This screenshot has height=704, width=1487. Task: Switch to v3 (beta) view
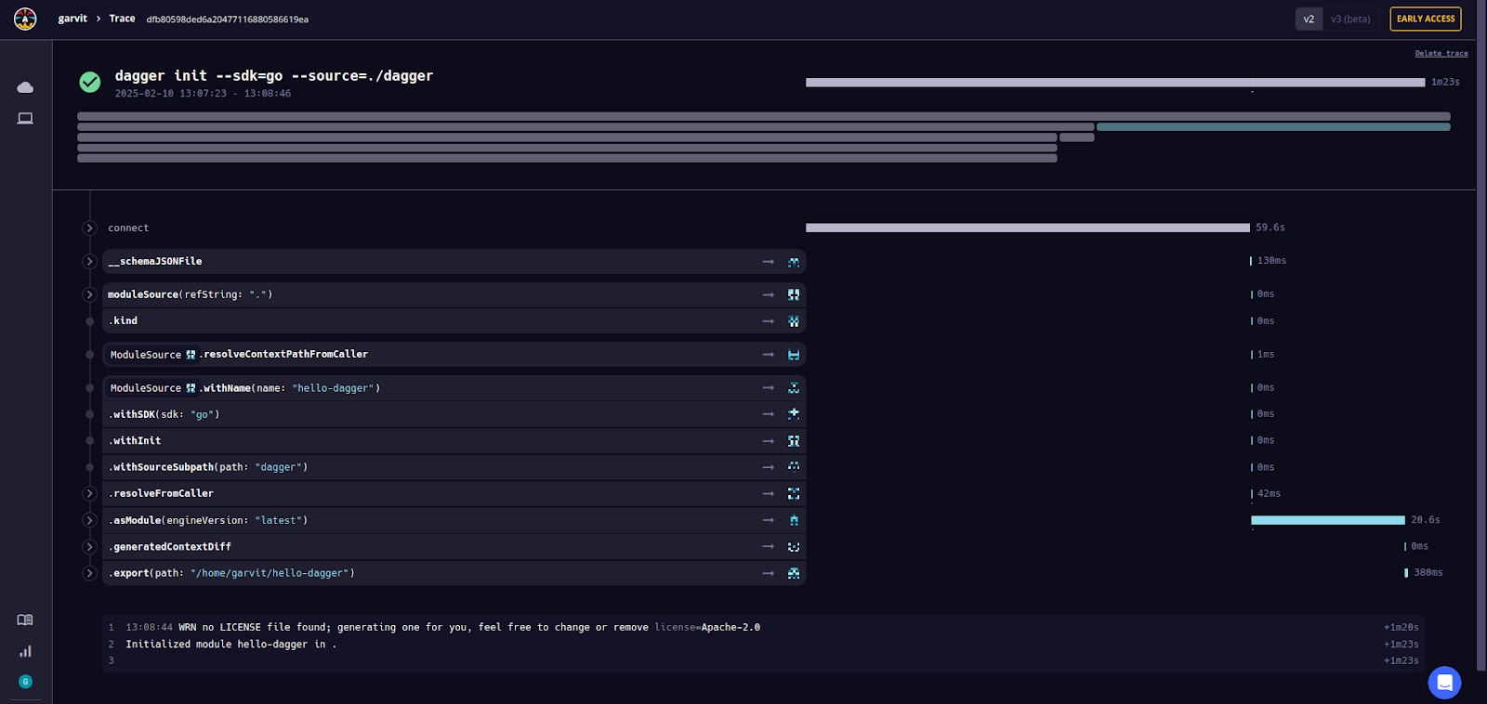1350,19
